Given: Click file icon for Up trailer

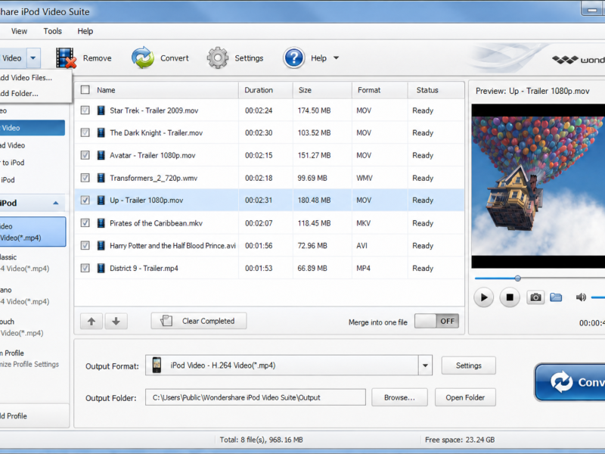Looking at the screenshot, I should pyautogui.click(x=101, y=200).
